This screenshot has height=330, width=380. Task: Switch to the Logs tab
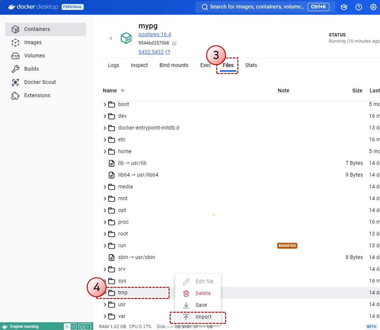click(114, 65)
